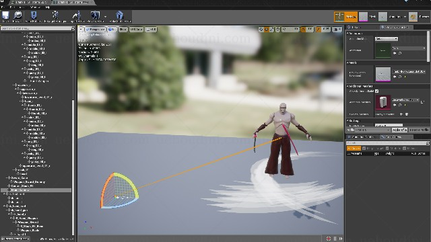Toggle rotation snapping in viewport toolbar

pos(304,29)
